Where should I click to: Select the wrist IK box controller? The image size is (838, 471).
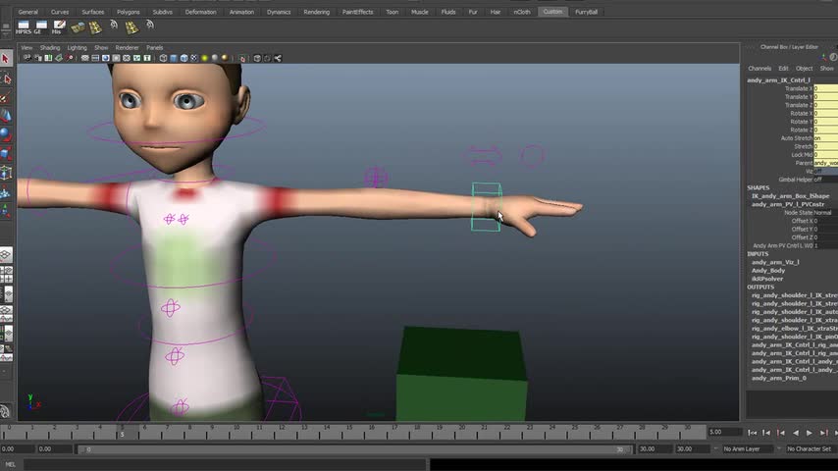click(487, 207)
